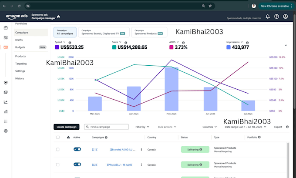Go to Campaign manager home icon
This screenshot has width=296, height=178.
coord(58,17)
